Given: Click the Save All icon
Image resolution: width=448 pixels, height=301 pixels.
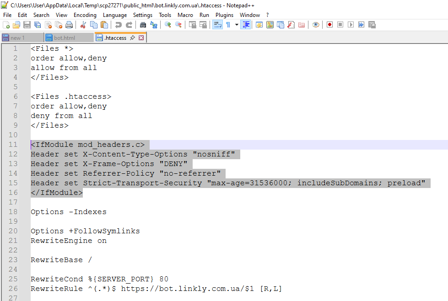Looking at the screenshot, I should 38,25.
